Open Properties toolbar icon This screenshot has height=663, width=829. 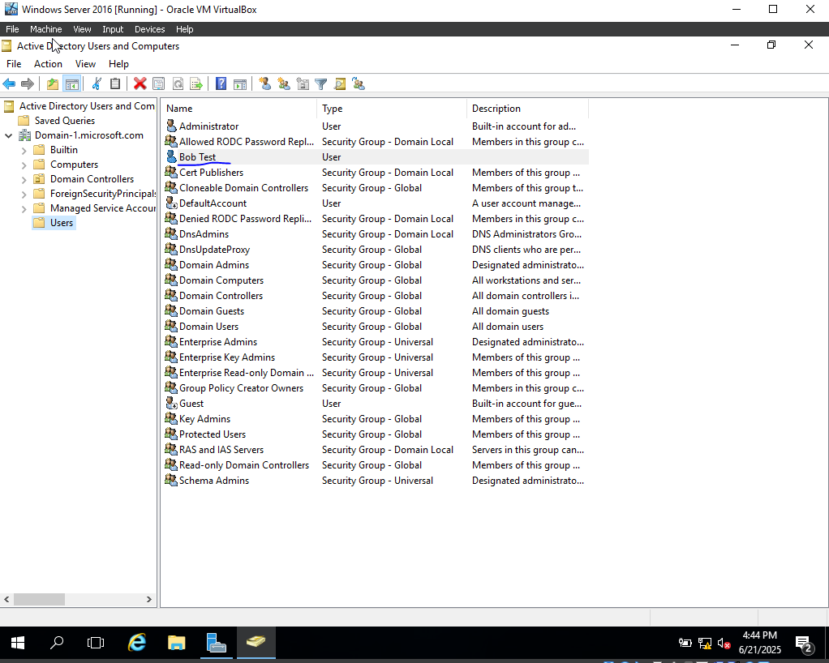pyautogui.click(x=159, y=83)
